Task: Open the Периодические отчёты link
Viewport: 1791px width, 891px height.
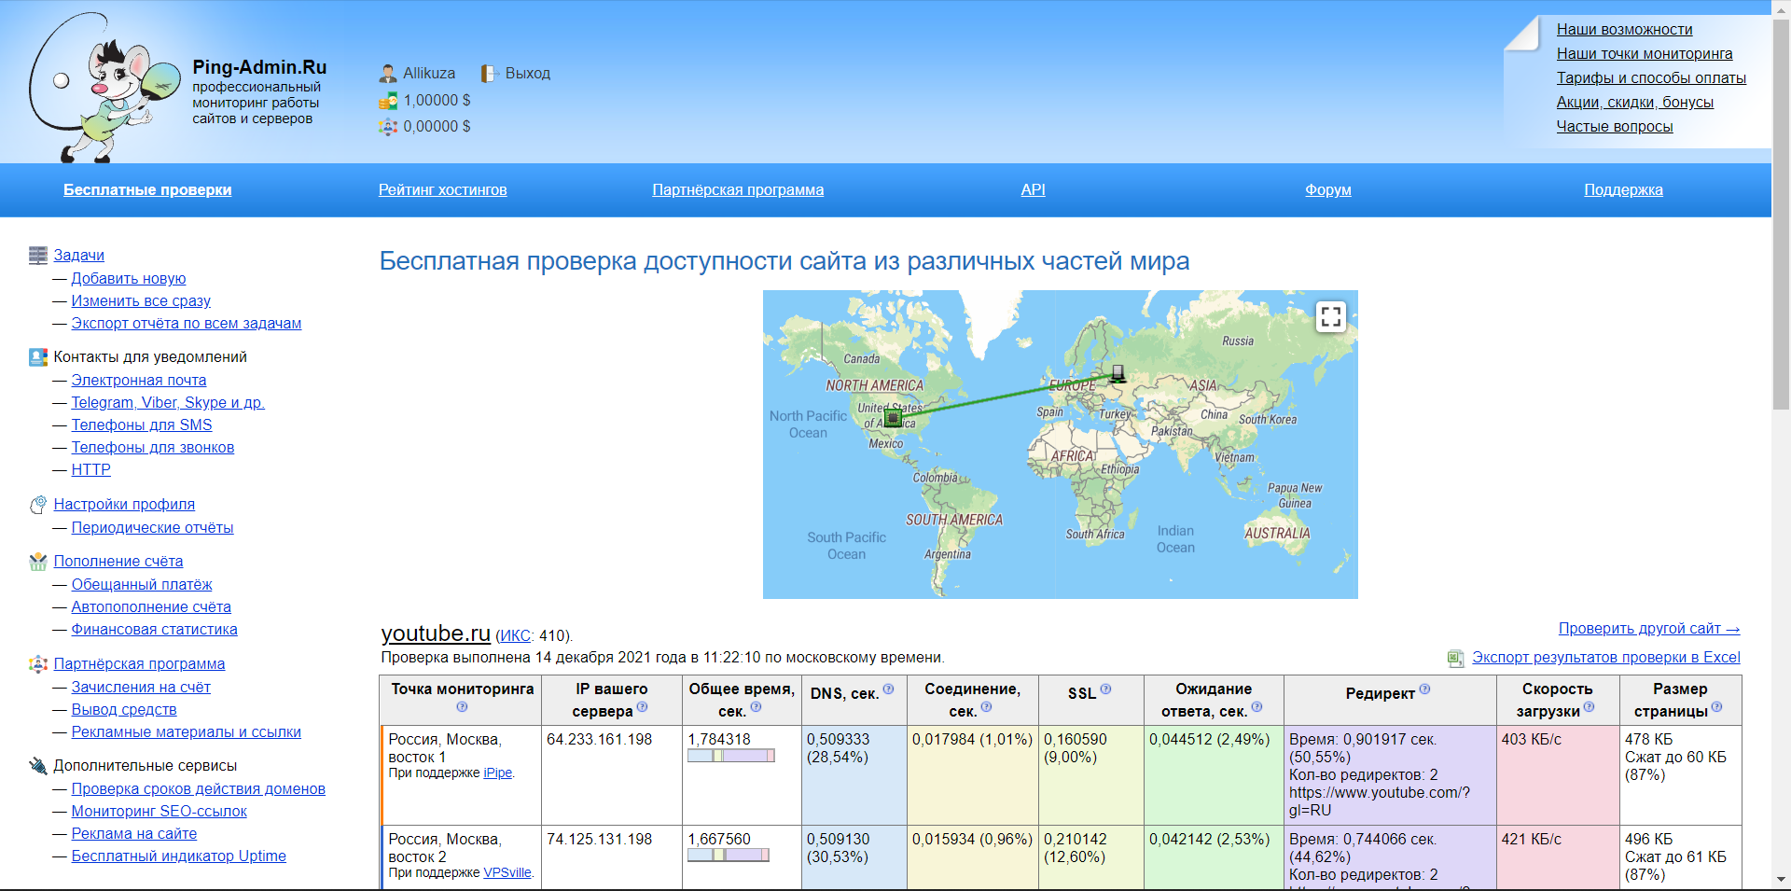Action: (153, 528)
